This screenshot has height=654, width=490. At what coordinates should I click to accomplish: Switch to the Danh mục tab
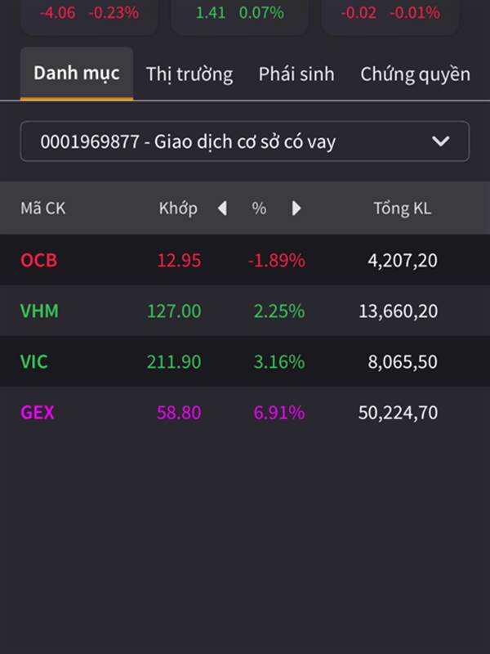point(77,73)
